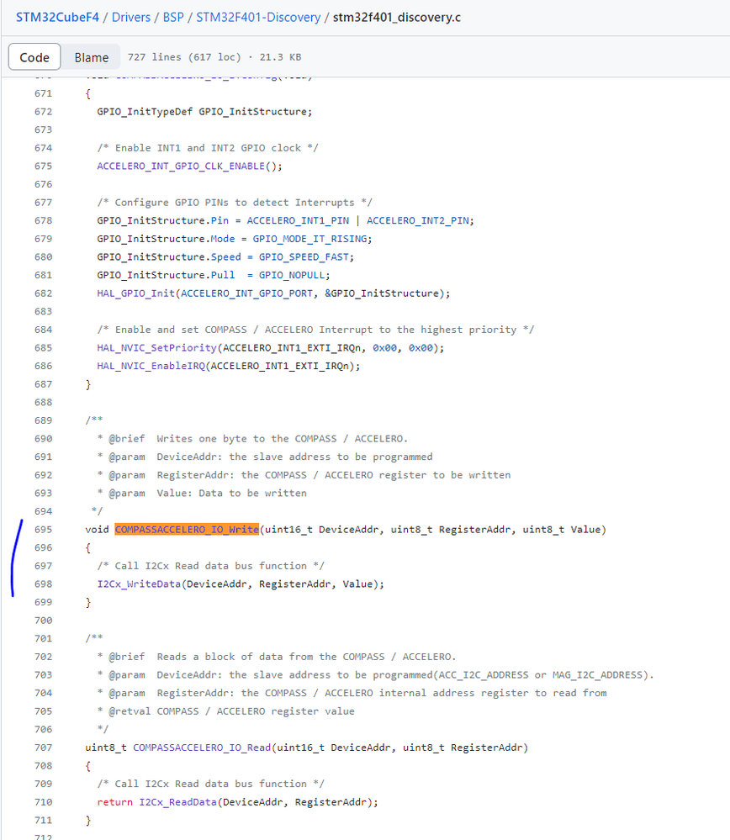Click the first 0x00 argument on line 685

pyautogui.click(x=385, y=347)
